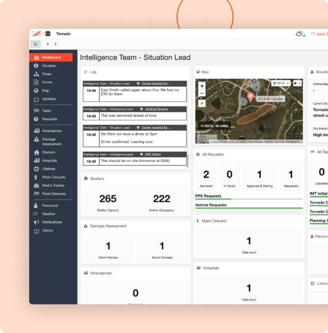Open the map basemap globe dropdown

point(297,83)
